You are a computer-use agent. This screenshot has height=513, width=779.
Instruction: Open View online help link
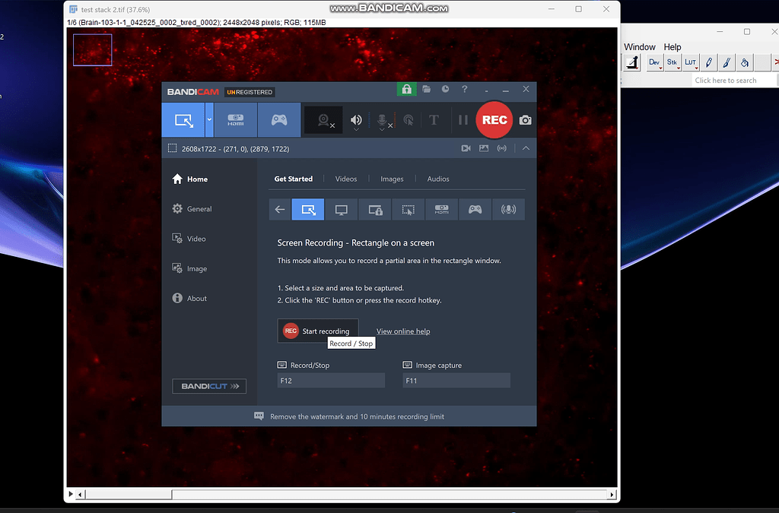402,331
